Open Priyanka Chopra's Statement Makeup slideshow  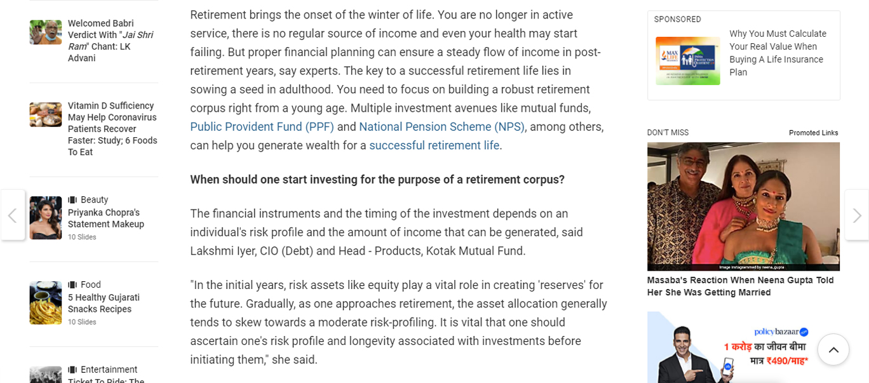point(106,218)
